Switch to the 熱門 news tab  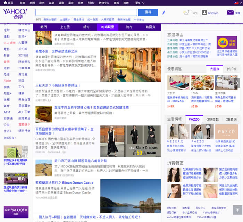(44, 27)
